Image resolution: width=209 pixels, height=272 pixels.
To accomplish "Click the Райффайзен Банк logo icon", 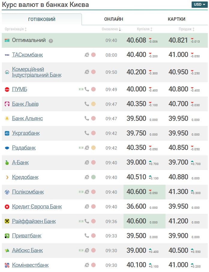I will click(7, 221).
